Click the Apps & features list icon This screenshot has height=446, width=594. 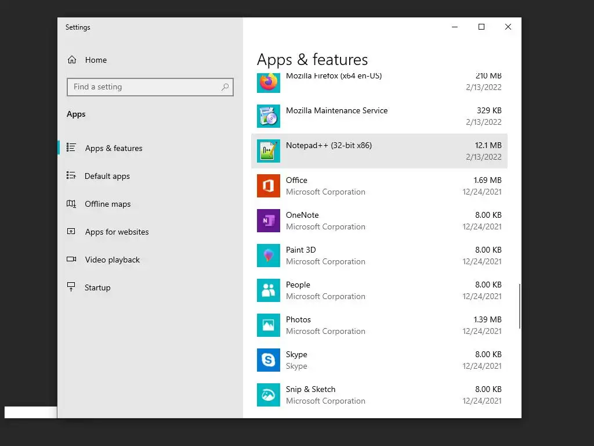tap(71, 147)
